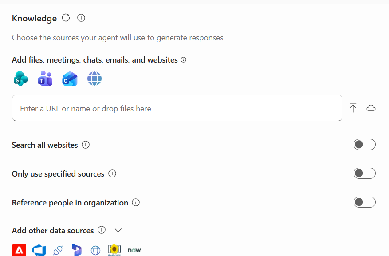This screenshot has width=389, height=256.
Task: Show info for Search all websites
Action: tap(86, 145)
